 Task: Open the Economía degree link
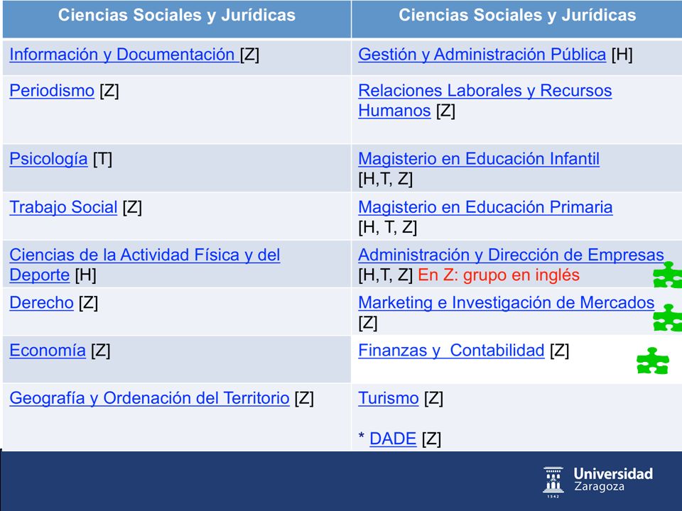pos(48,351)
